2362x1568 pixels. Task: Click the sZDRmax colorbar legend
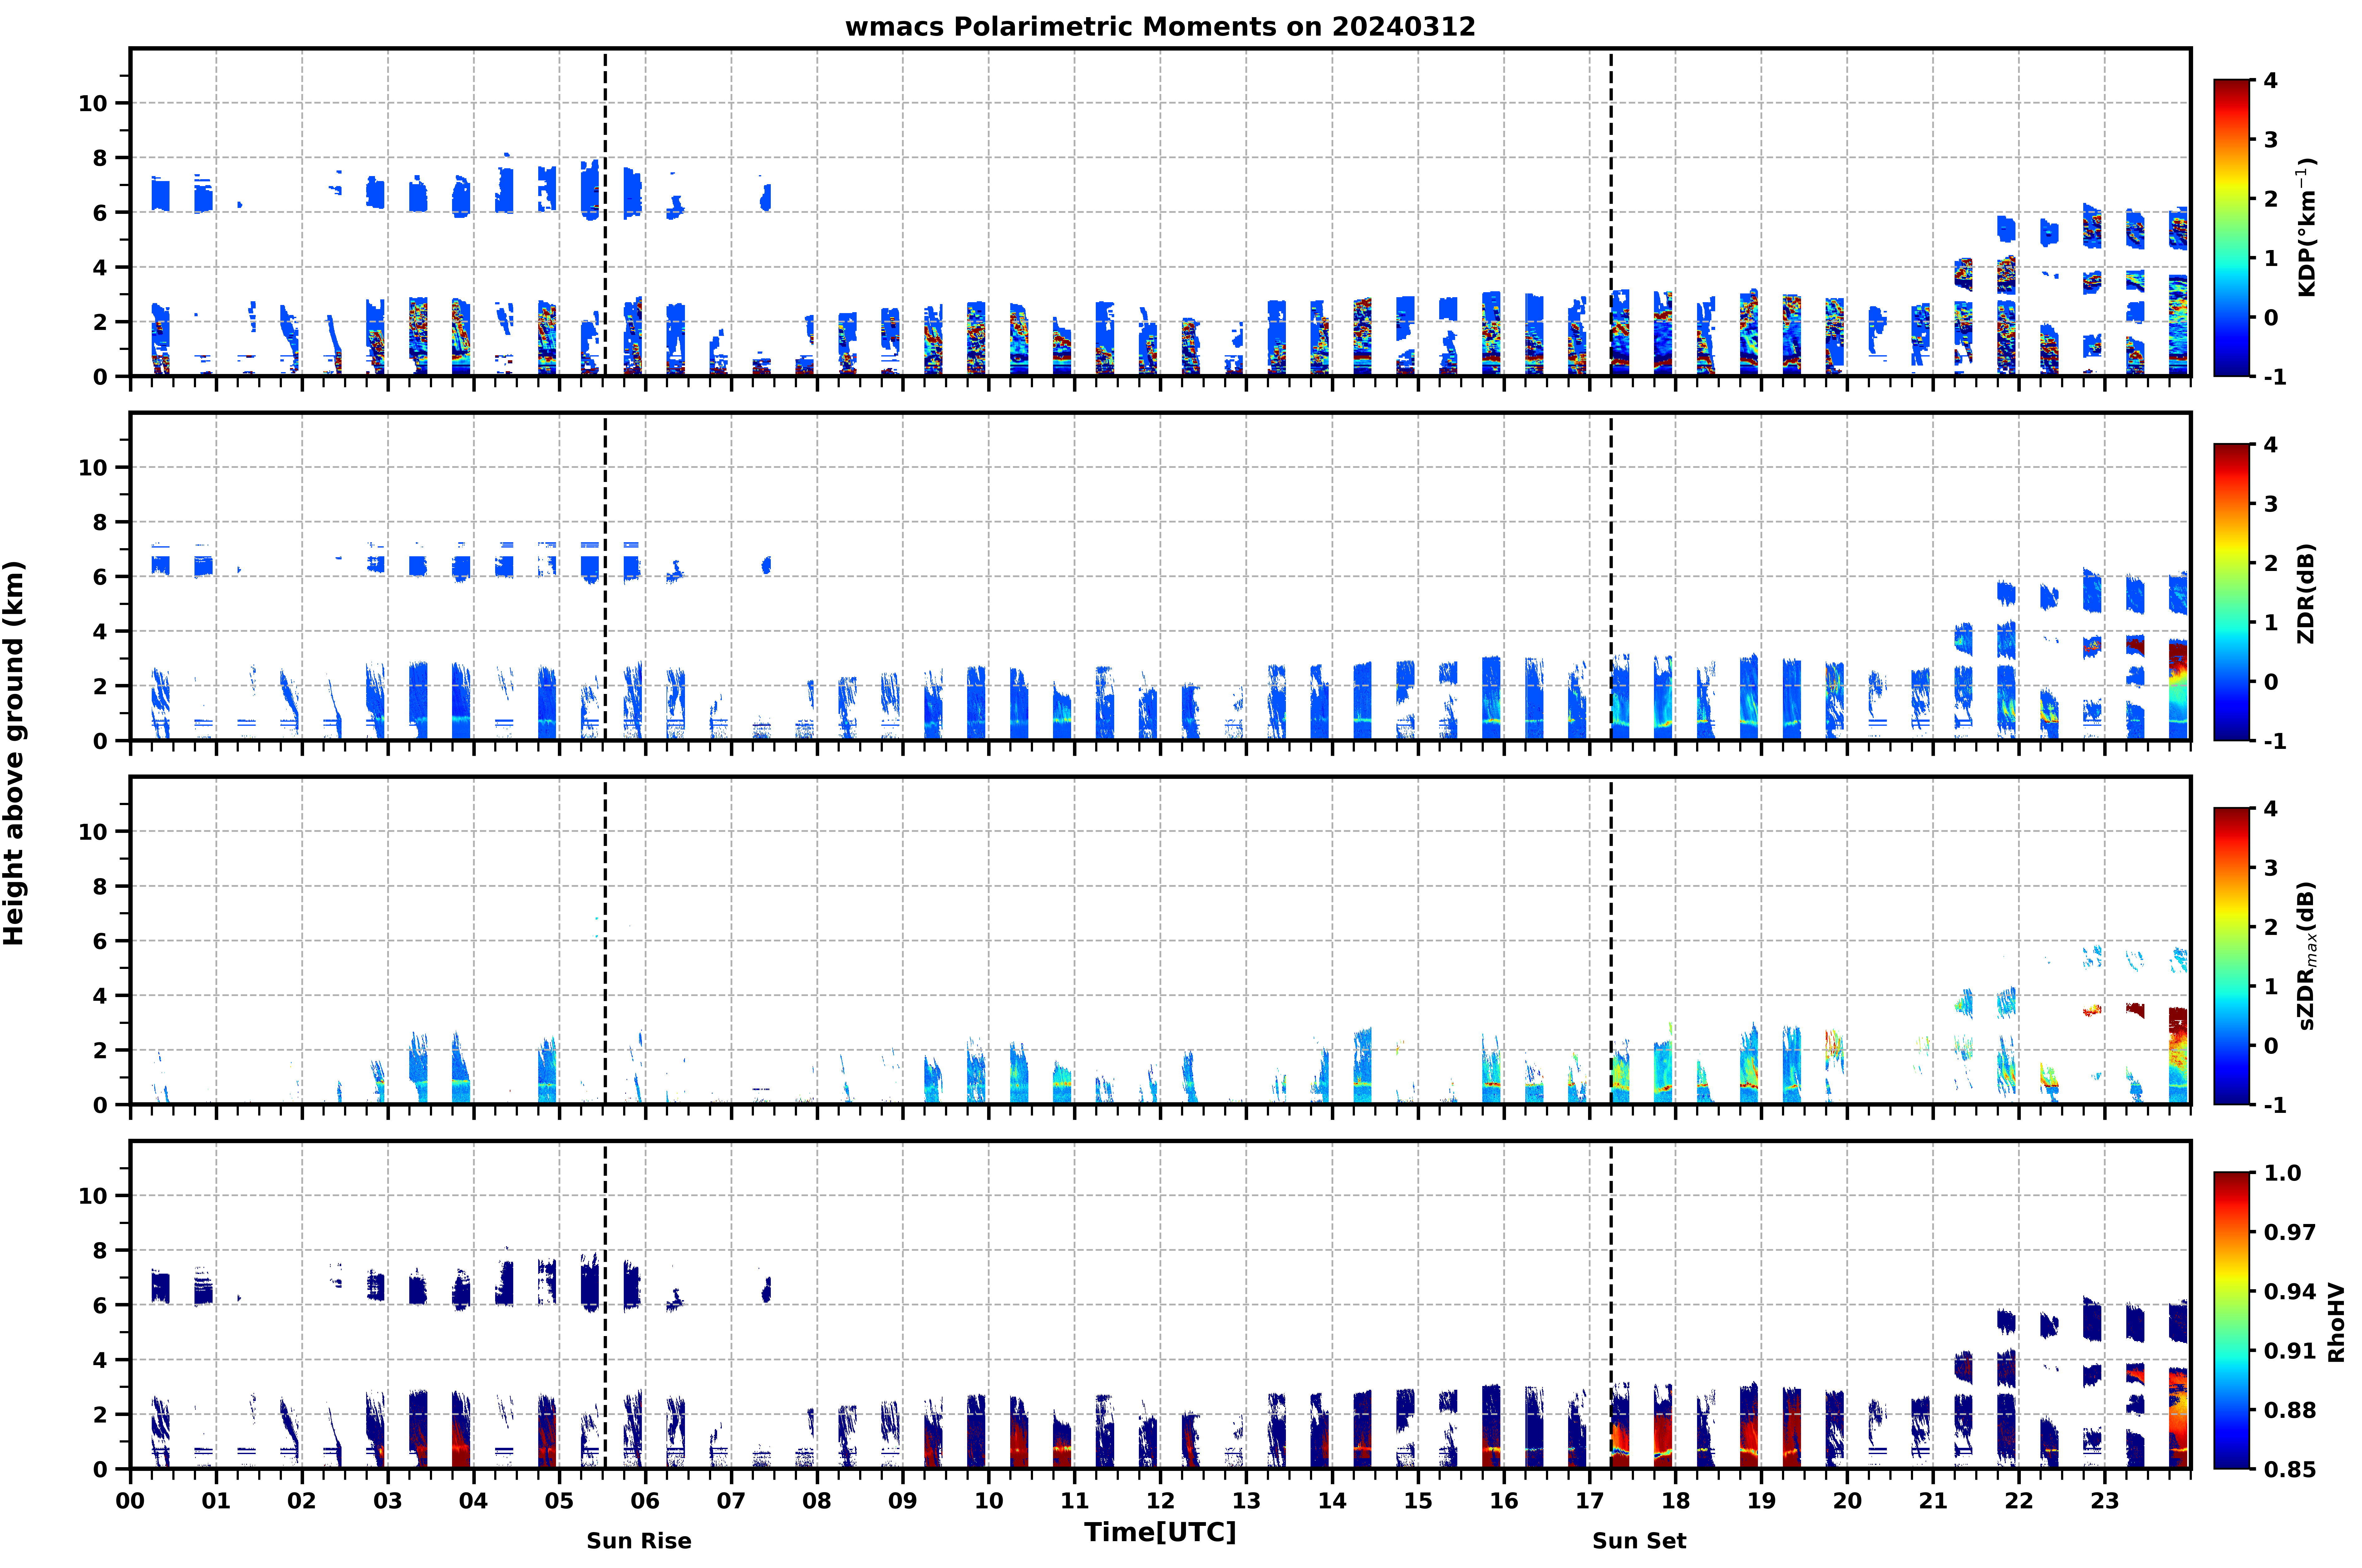point(2231,956)
